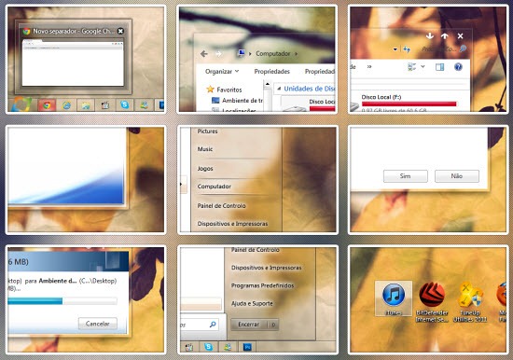Click the Sim button
The image size is (513, 360).
point(406,176)
